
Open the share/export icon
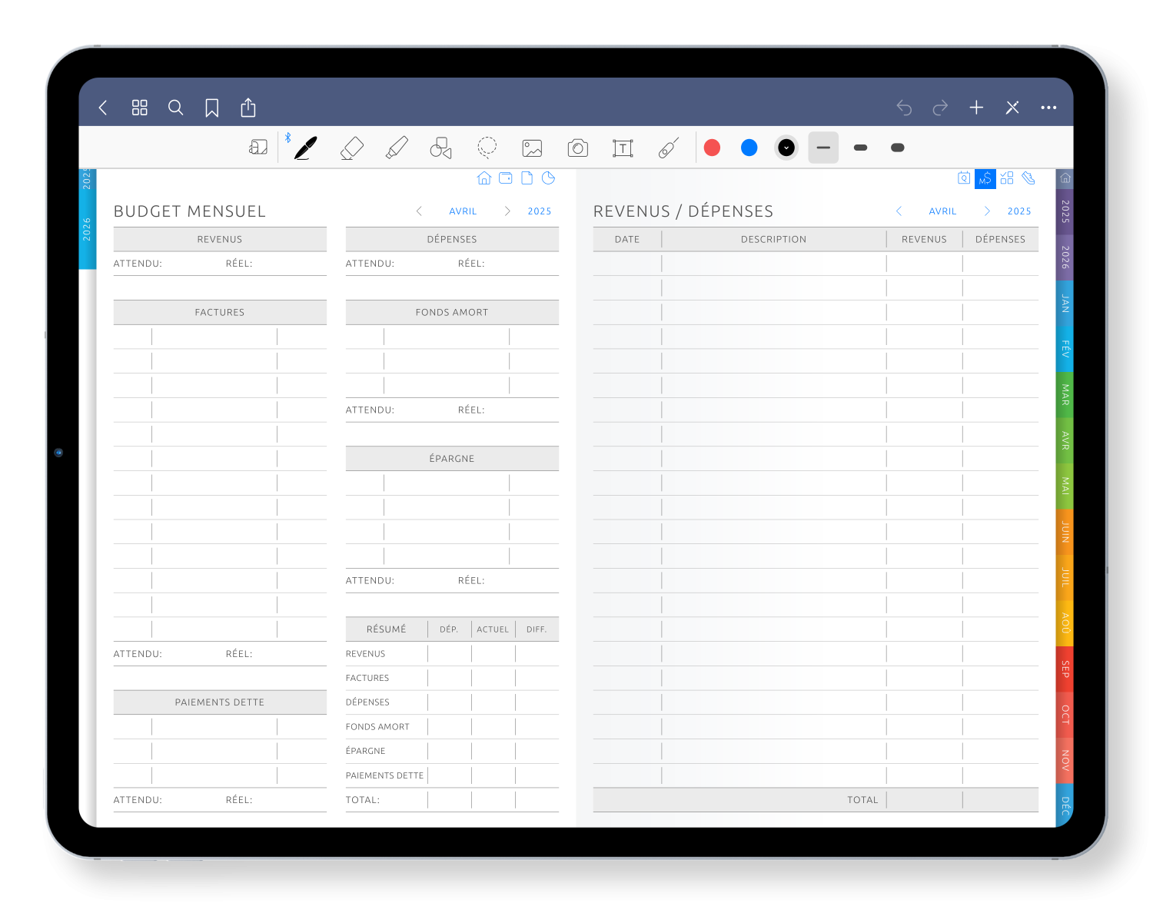pos(248,108)
